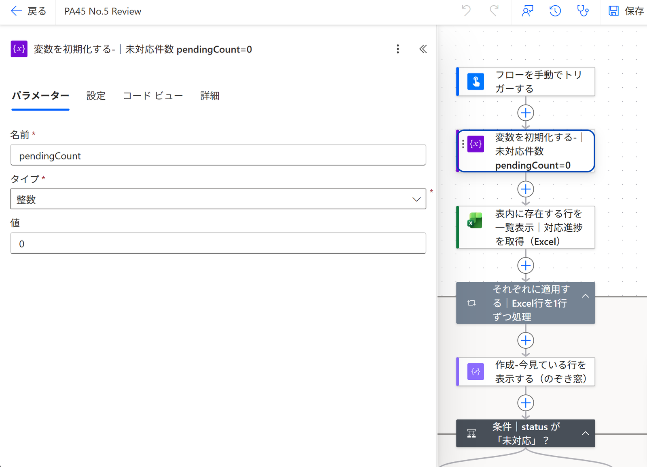
Task: Add step below the manual trigger
Action: (x=526, y=113)
